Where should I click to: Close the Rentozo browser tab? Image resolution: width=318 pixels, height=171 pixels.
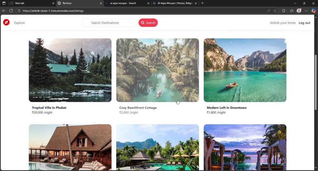[101, 3]
